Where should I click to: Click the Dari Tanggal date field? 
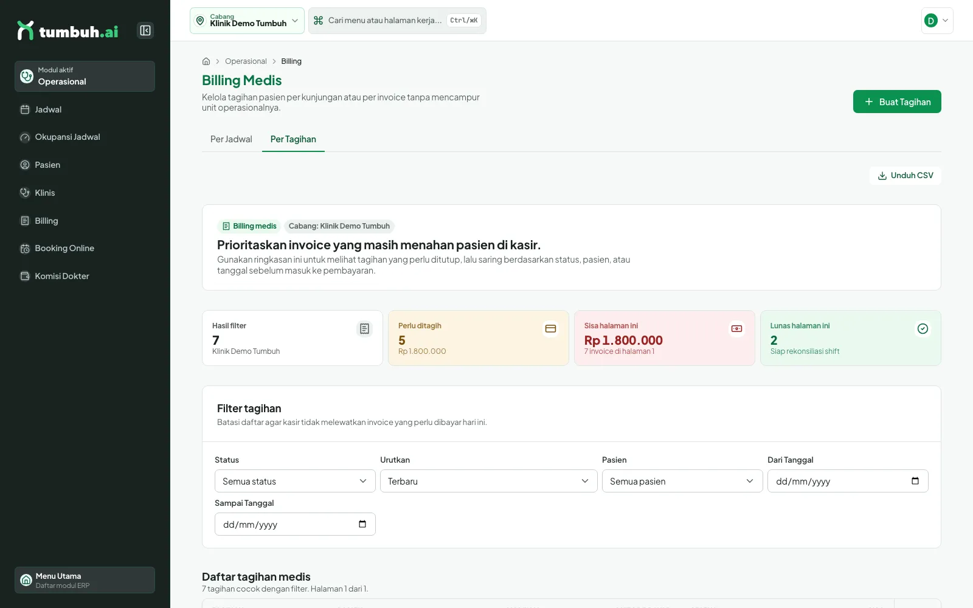pyautogui.click(x=848, y=481)
